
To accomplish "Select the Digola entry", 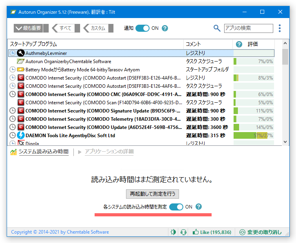I will pos(141,143).
